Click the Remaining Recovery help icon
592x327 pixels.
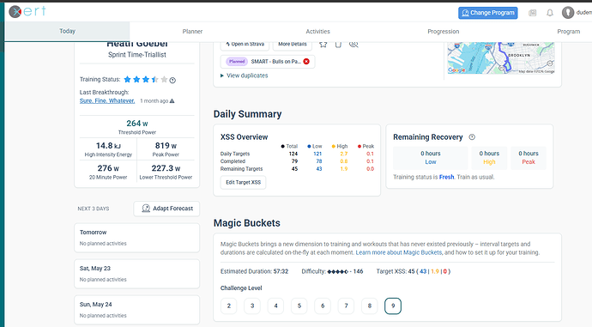[x=472, y=137]
